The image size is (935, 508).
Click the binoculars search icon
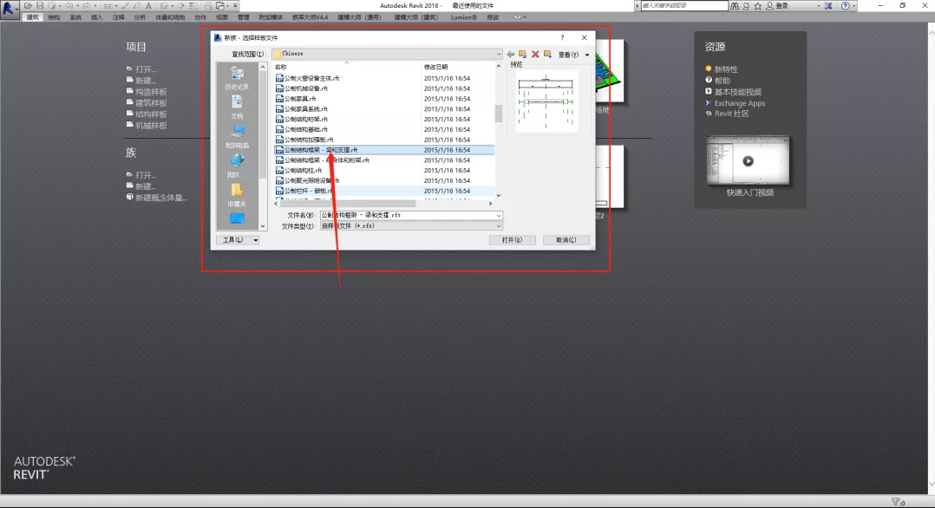pos(735,6)
